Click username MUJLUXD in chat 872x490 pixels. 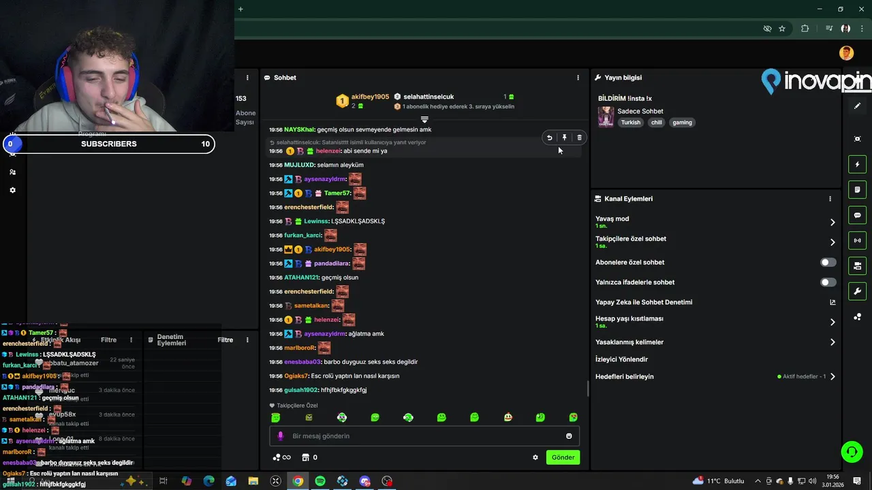[x=299, y=165]
